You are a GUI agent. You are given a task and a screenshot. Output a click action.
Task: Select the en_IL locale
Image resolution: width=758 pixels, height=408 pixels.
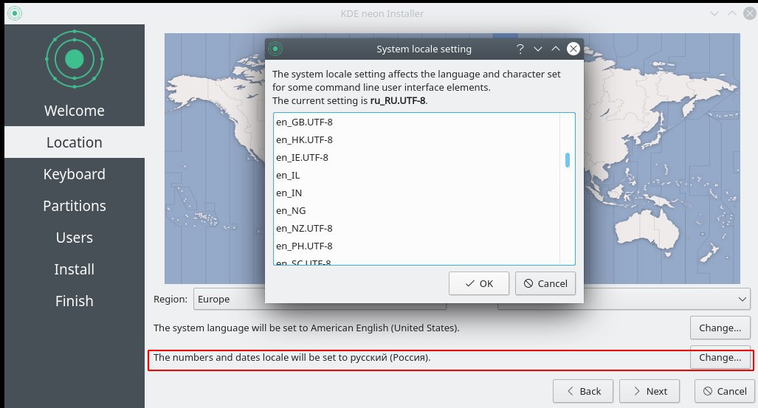417,176
